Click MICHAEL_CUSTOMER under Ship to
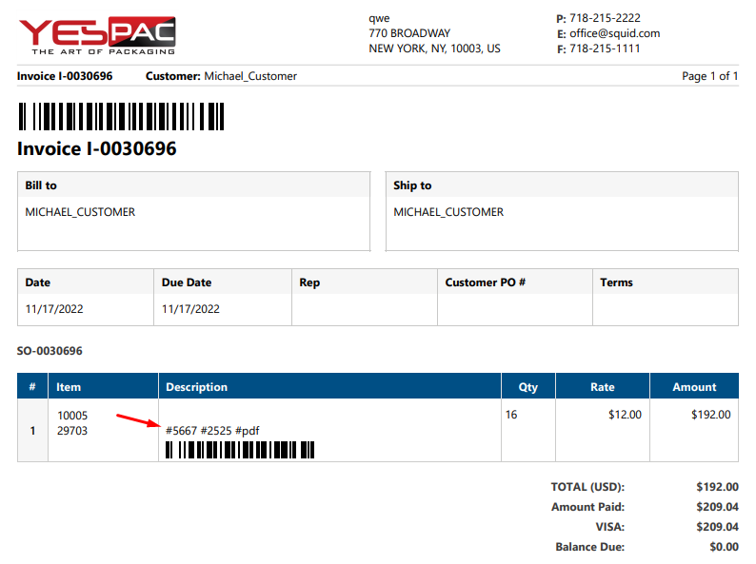 pos(448,212)
